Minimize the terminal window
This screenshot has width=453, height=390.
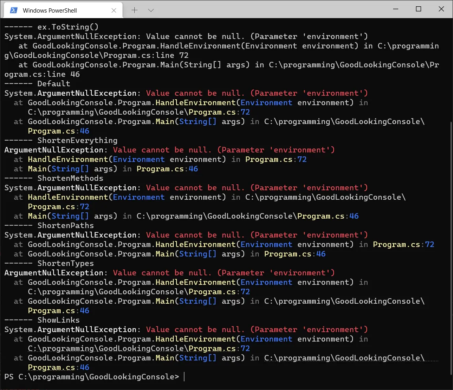point(396,9)
